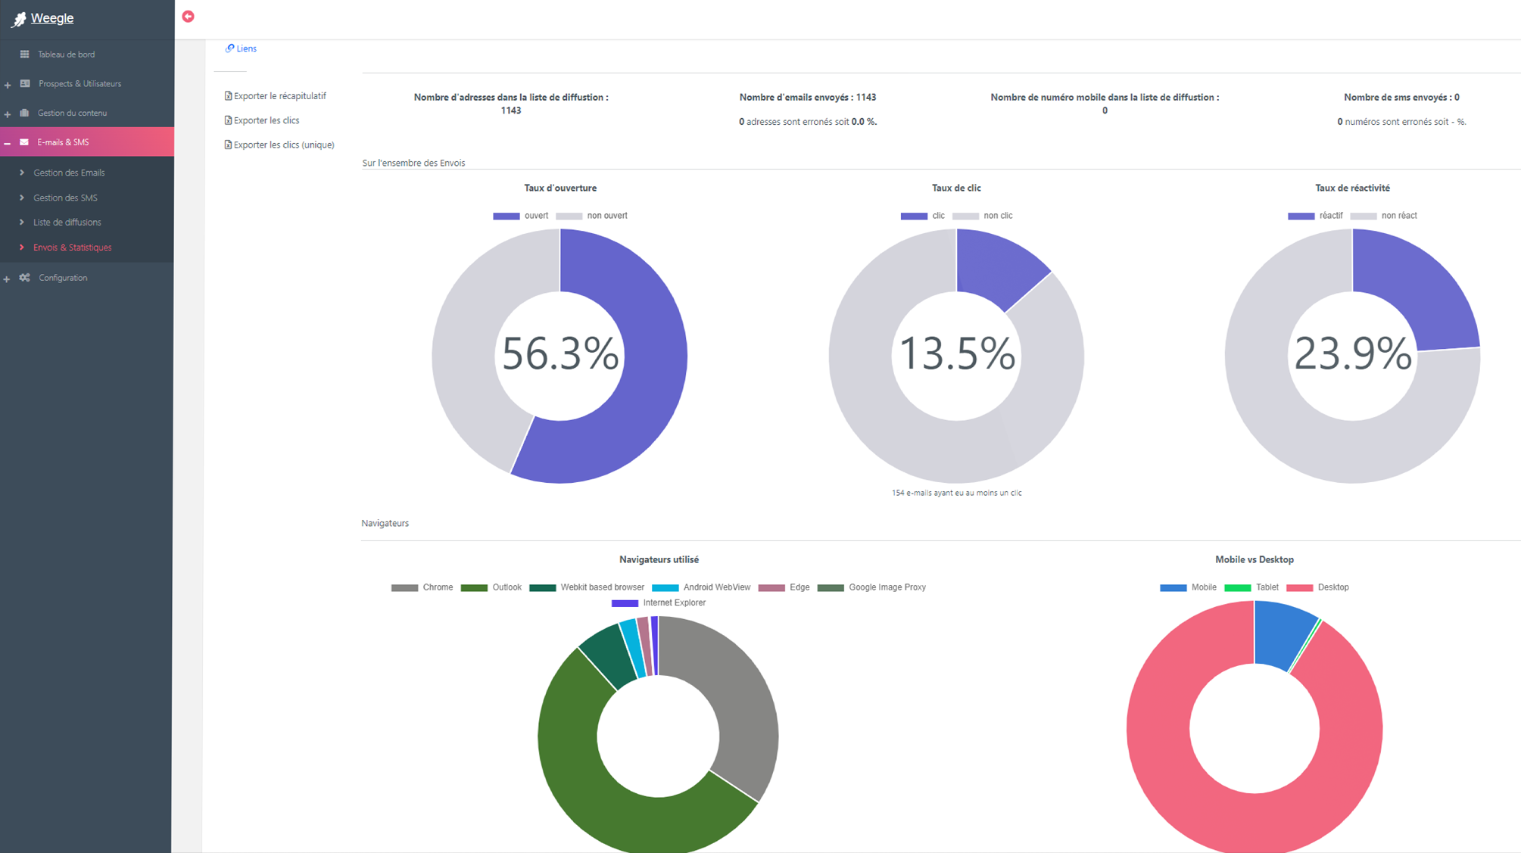This screenshot has width=1521, height=853.
Task: Expand the Prospects & Utilisateurs plus sign
Action: click(x=8, y=85)
